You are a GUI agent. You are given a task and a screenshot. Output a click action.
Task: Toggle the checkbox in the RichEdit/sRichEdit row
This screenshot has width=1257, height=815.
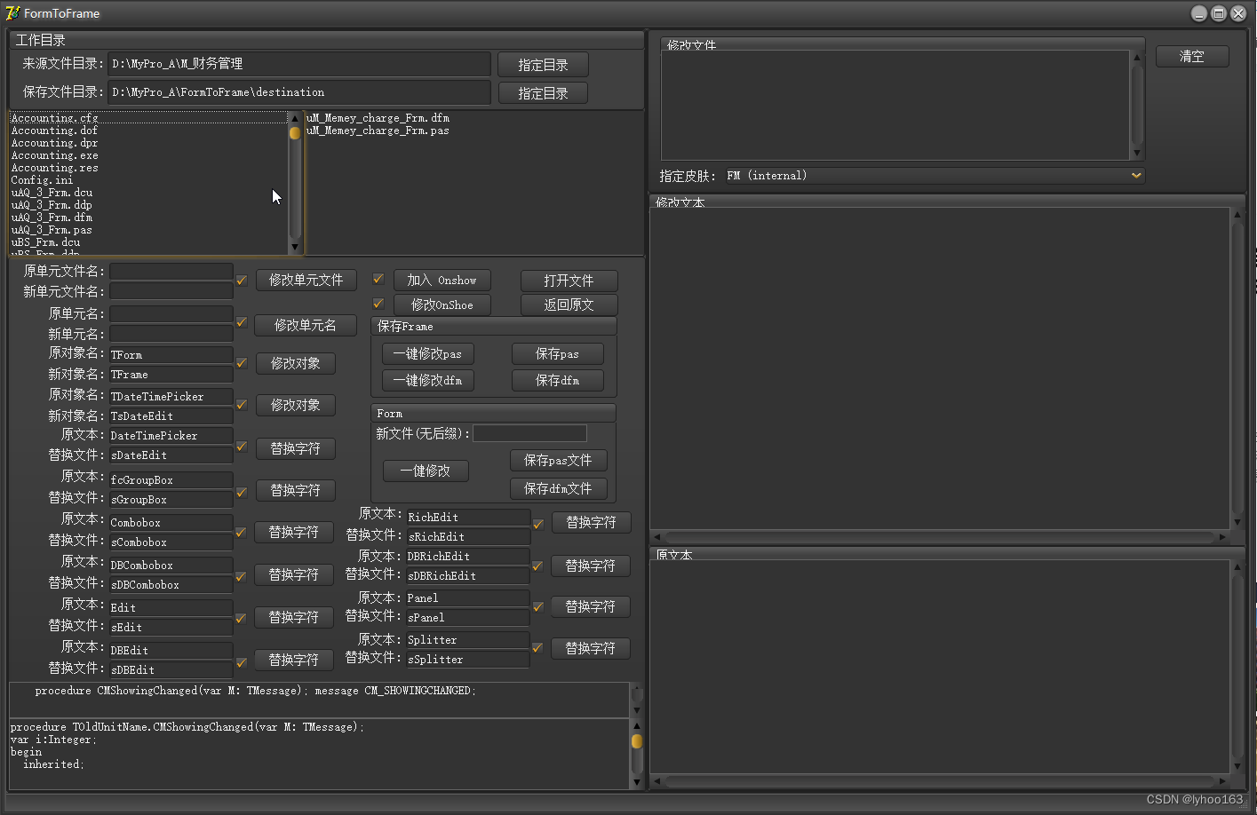pos(538,524)
